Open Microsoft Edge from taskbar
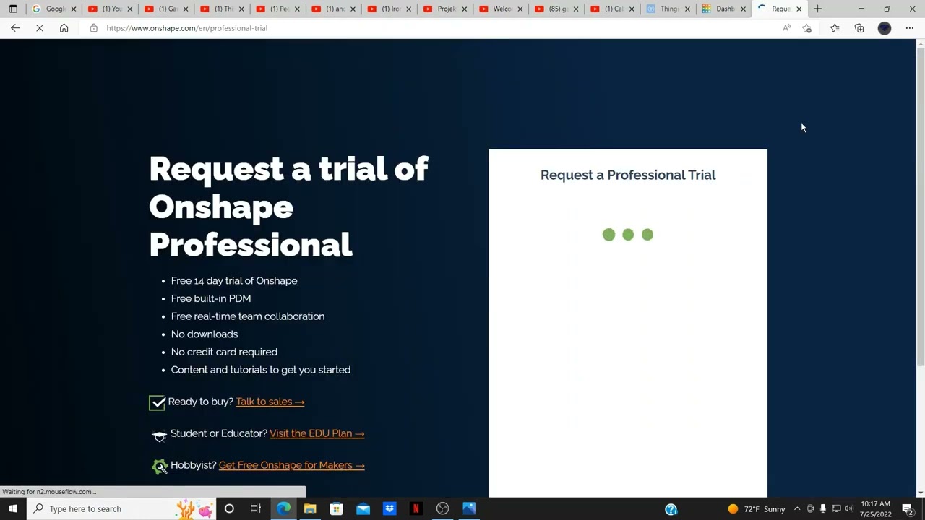925x520 pixels. click(x=283, y=508)
